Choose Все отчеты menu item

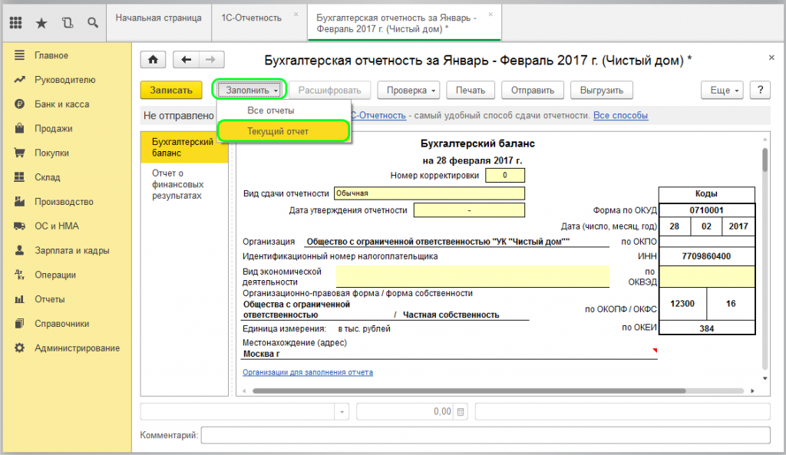coord(284,110)
